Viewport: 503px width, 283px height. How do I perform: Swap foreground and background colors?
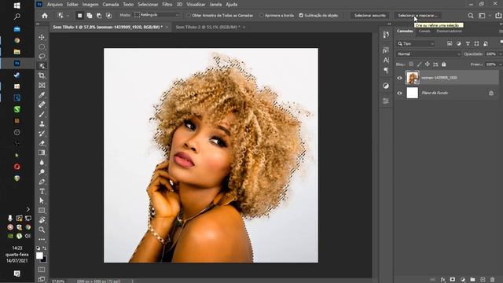pyautogui.click(x=44, y=248)
